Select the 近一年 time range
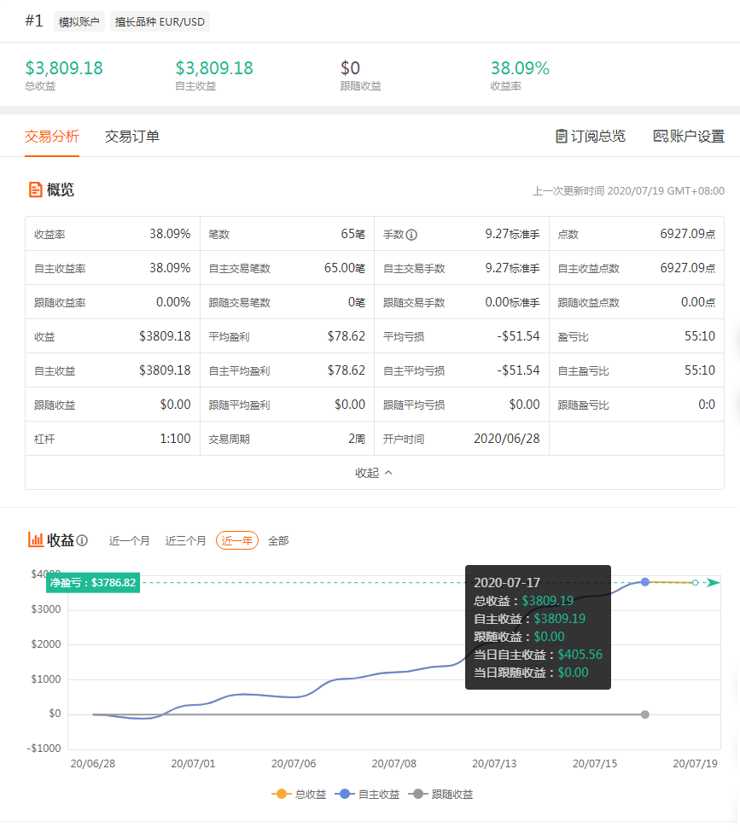This screenshot has width=740, height=839. tap(237, 541)
